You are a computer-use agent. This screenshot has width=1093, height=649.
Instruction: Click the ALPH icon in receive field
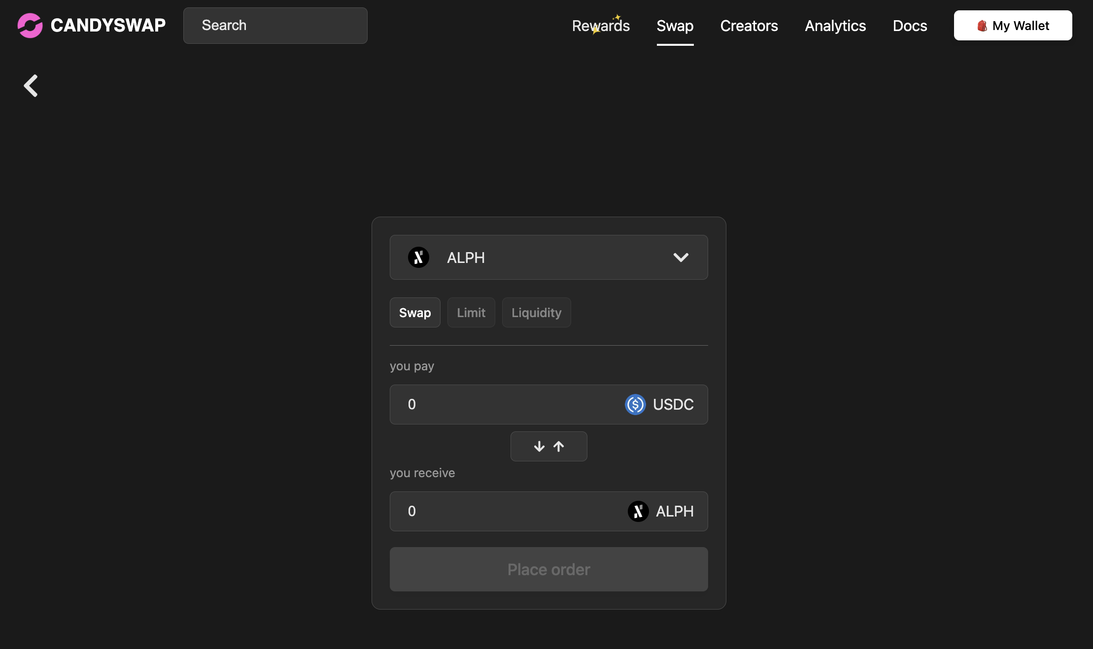coord(638,512)
